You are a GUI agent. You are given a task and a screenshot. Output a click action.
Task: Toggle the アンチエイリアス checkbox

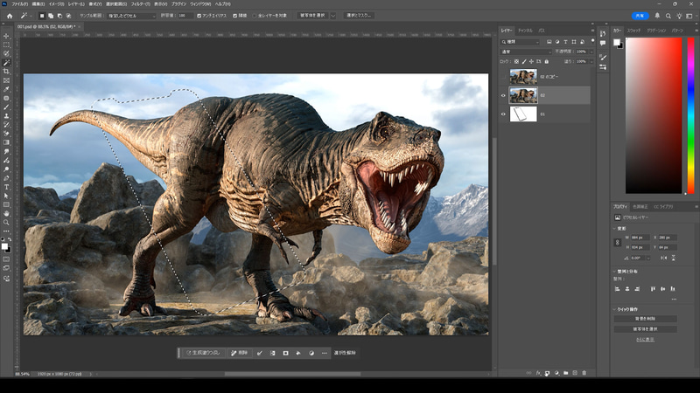pyautogui.click(x=199, y=15)
